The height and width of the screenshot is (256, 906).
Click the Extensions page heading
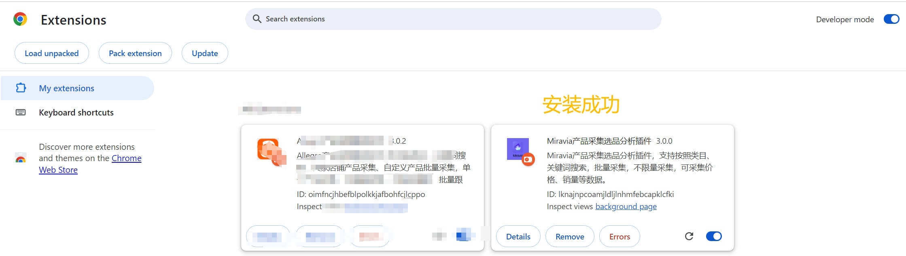(74, 20)
